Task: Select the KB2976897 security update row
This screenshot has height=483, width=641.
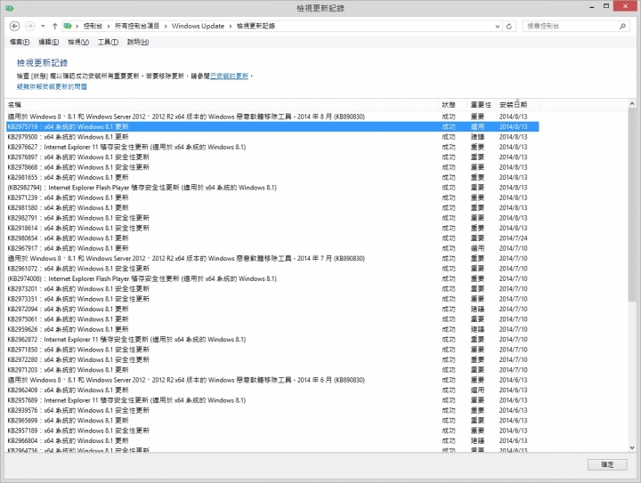Action: tap(272, 157)
